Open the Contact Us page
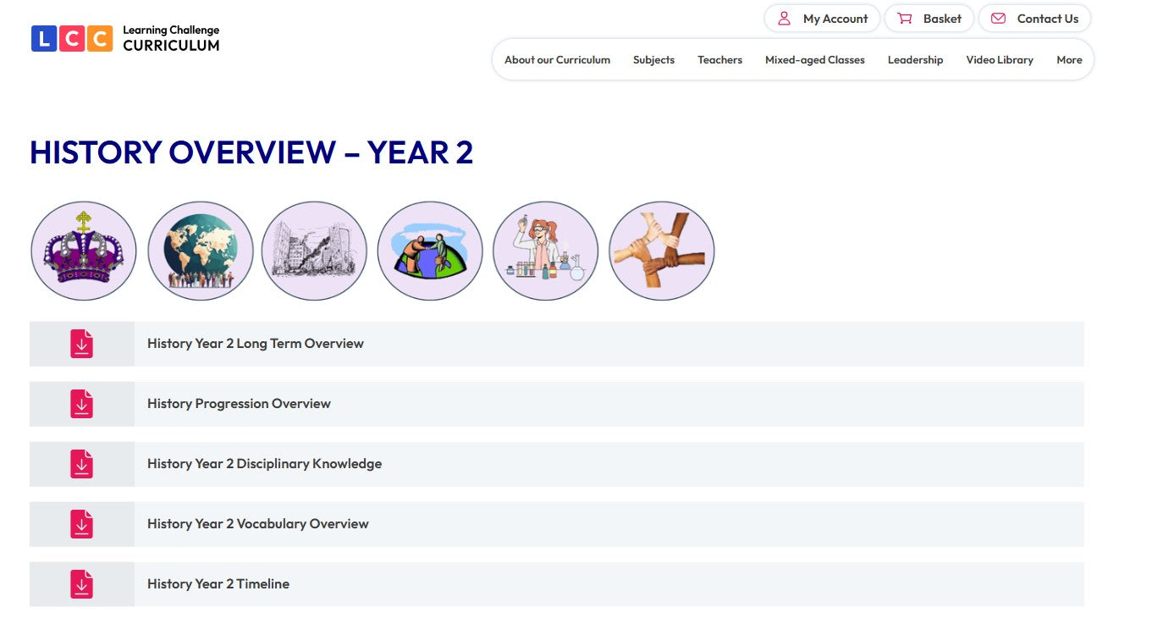The width and height of the screenshot is (1163, 635). (x=1034, y=19)
